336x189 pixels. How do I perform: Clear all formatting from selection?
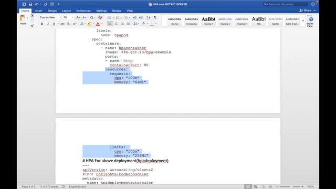click(x=100, y=17)
